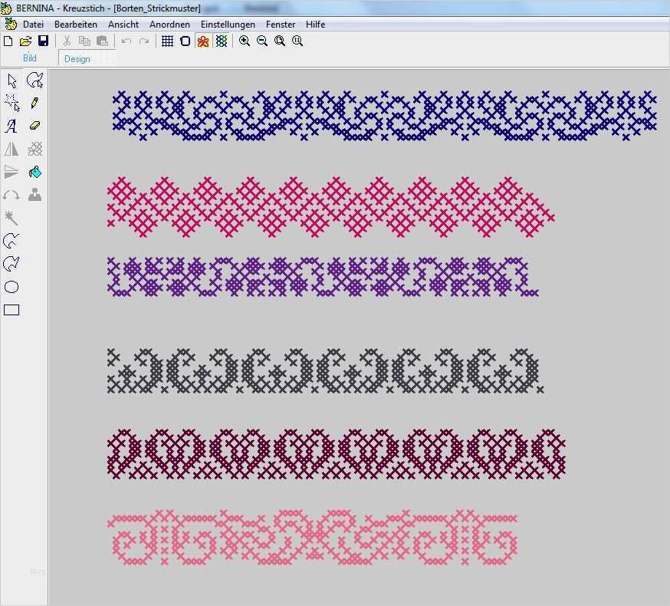The width and height of the screenshot is (670, 606).
Task: Open the Datei menu
Action: (33, 24)
